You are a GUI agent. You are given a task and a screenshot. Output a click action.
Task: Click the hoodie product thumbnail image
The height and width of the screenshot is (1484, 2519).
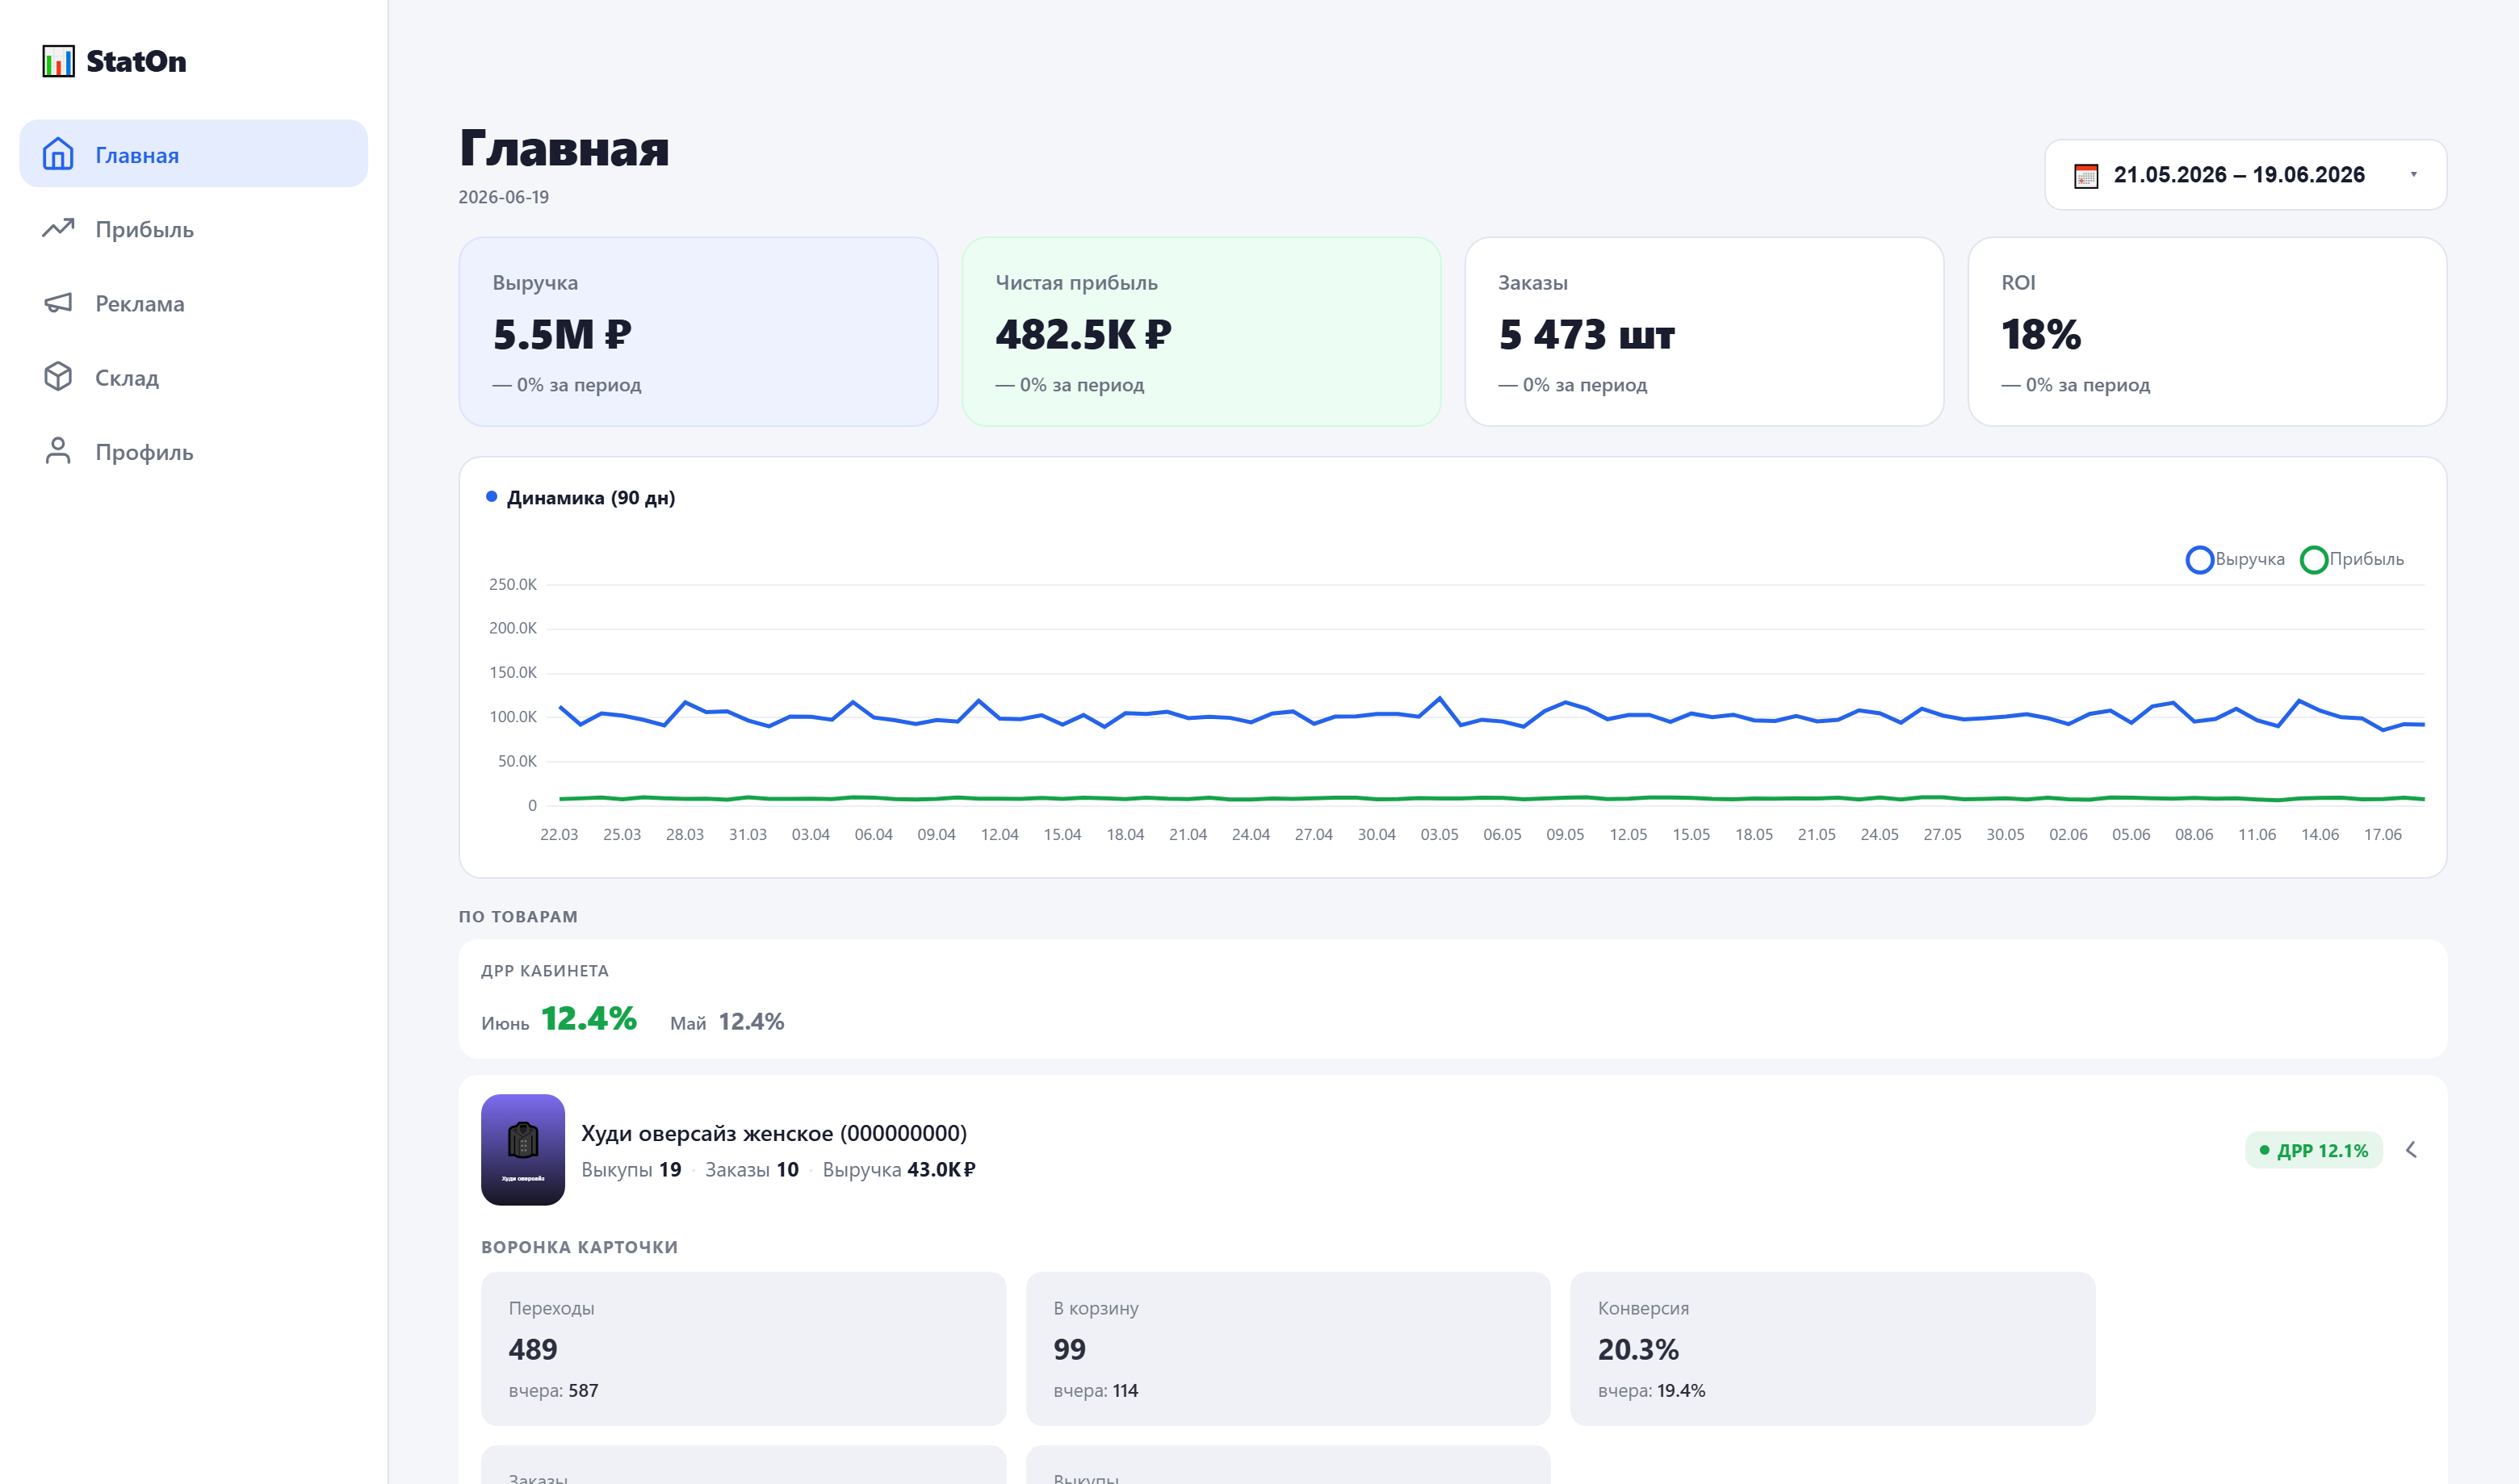click(x=522, y=1149)
